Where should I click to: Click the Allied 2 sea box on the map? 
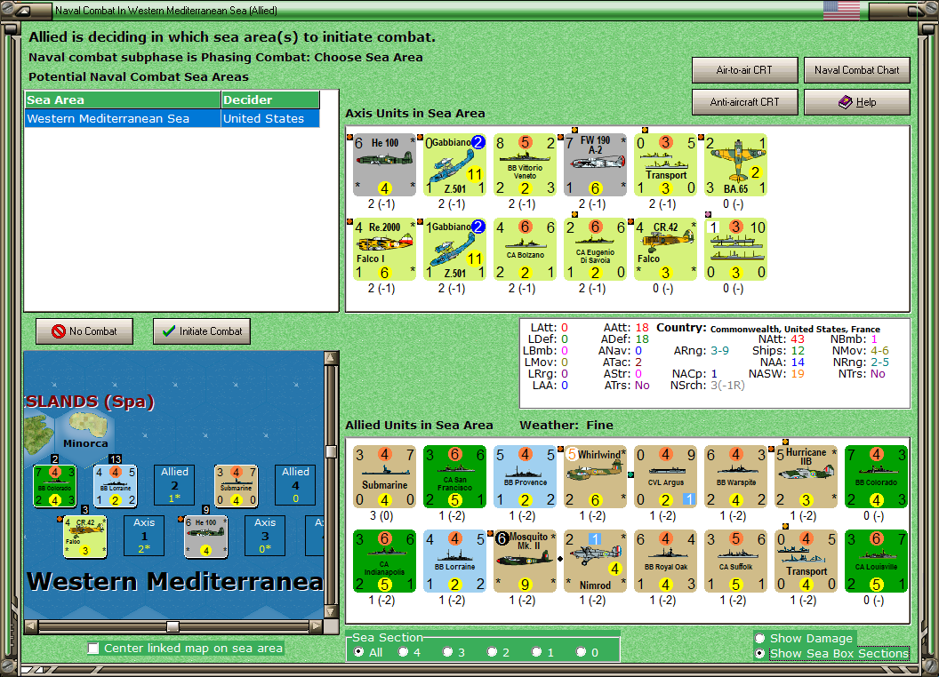(x=174, y=485)
